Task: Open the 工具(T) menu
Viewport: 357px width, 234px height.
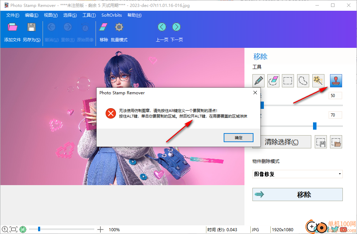Action: point(89,15)
